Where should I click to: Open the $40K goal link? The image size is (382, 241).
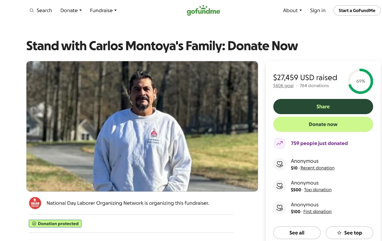283,86
